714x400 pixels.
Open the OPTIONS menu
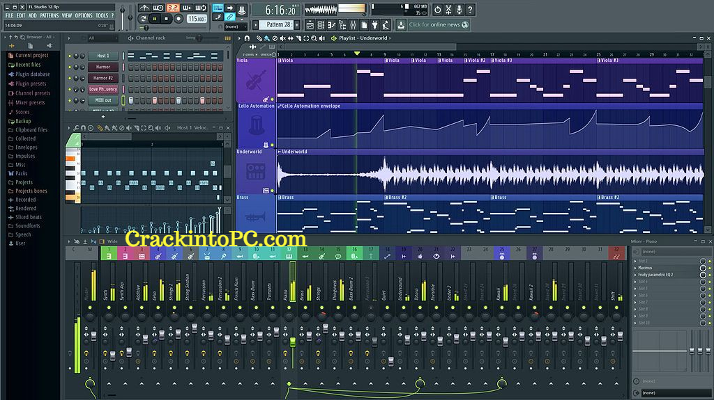pos(84,15)
